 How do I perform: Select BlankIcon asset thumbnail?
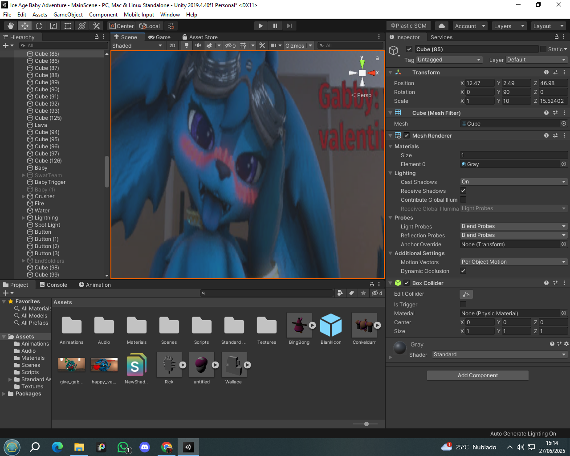tap(331, 325)
